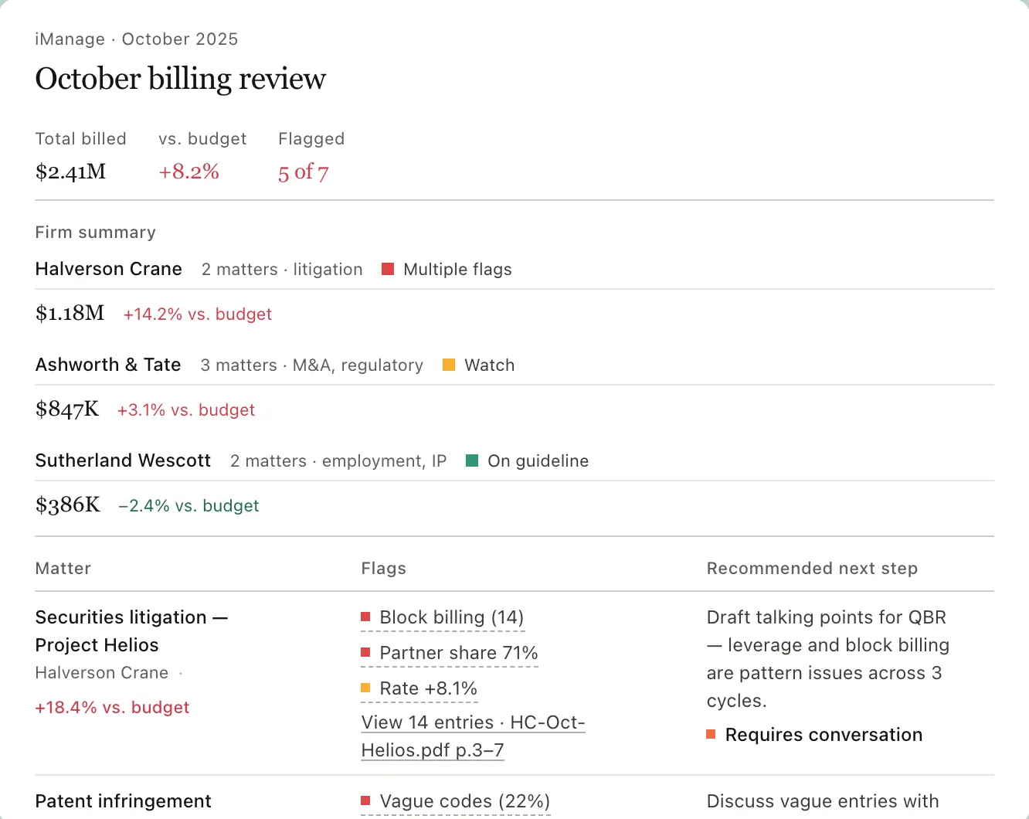This screenshot has height=819, width=1029.
Task: Click Discuss vague entries with text
Action: coord(823,801)
